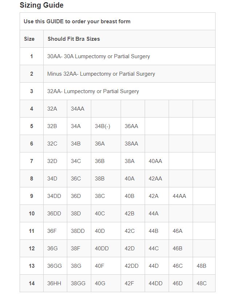This screenshot has width=229, height=302.
Task: Click the Minus 32AA- Lumpectomy entry
Action: 101,74
